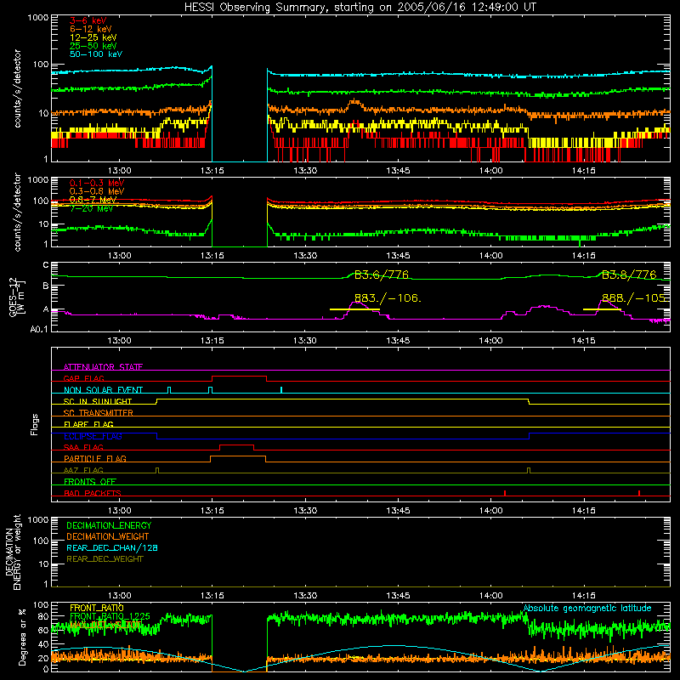Click the BAD_PACKETS flag label
Screen dimensions: 680x680
(93, 493)
